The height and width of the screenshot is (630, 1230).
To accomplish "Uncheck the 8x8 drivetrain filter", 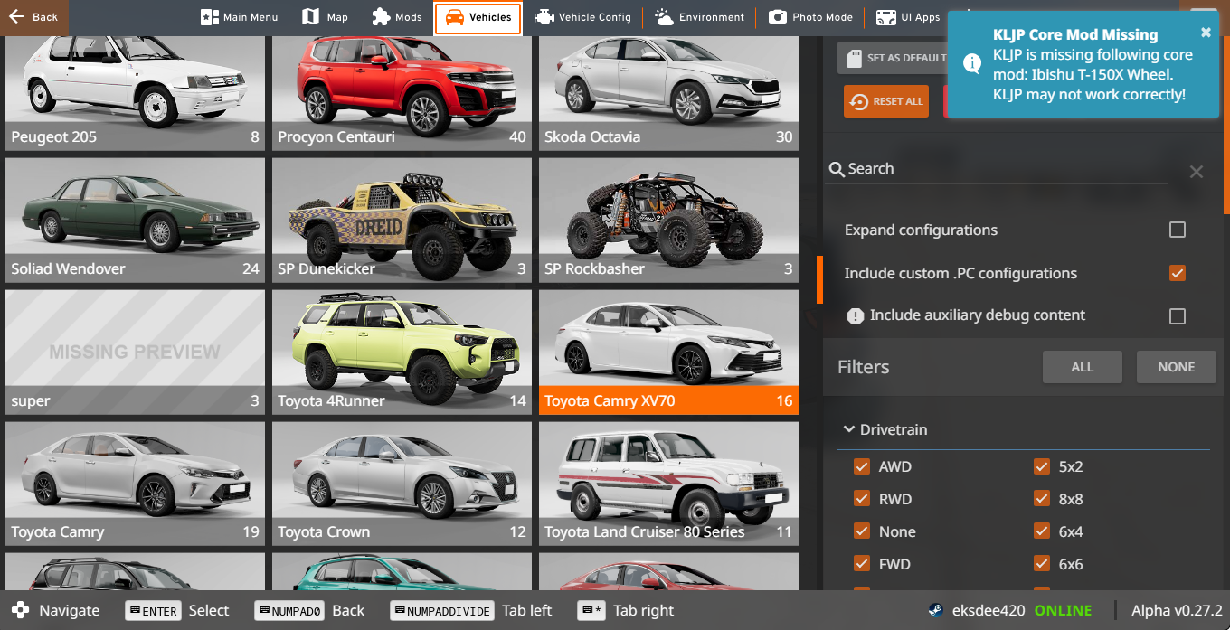I will coord(1042,499).
